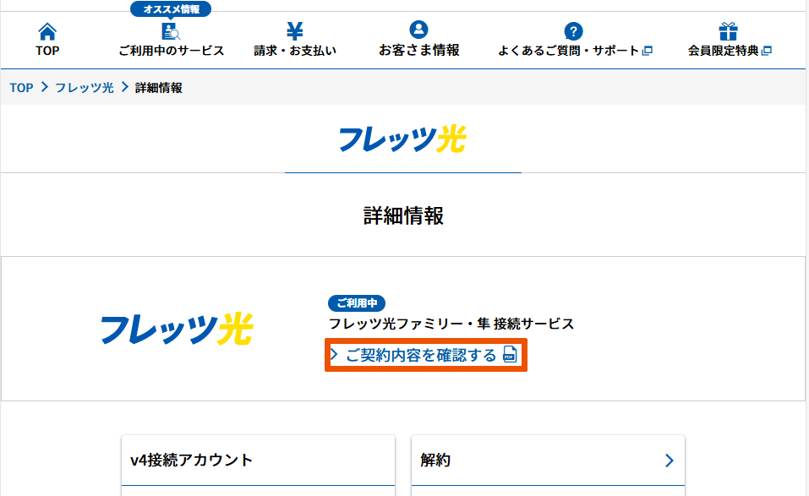809x496 pixels.
Task: Open the ご利用中のサービス document search icon
Action: [171, 32]
